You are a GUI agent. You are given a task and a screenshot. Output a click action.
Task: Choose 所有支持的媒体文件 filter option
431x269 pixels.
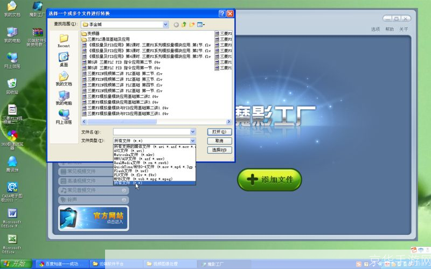pyautogui.click(x=155, y=146)
